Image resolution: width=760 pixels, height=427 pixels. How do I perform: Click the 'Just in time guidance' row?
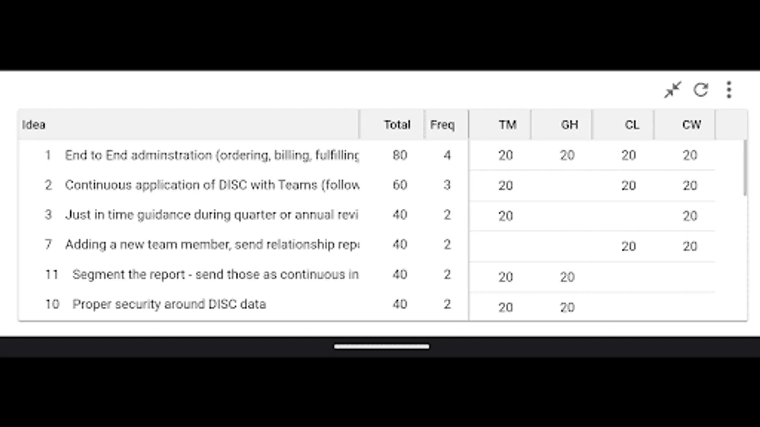pyautogui.click(x=211, y=215)
